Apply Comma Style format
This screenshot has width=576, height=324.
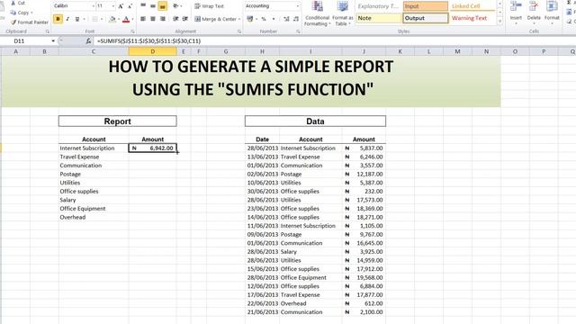pos(274,19)
